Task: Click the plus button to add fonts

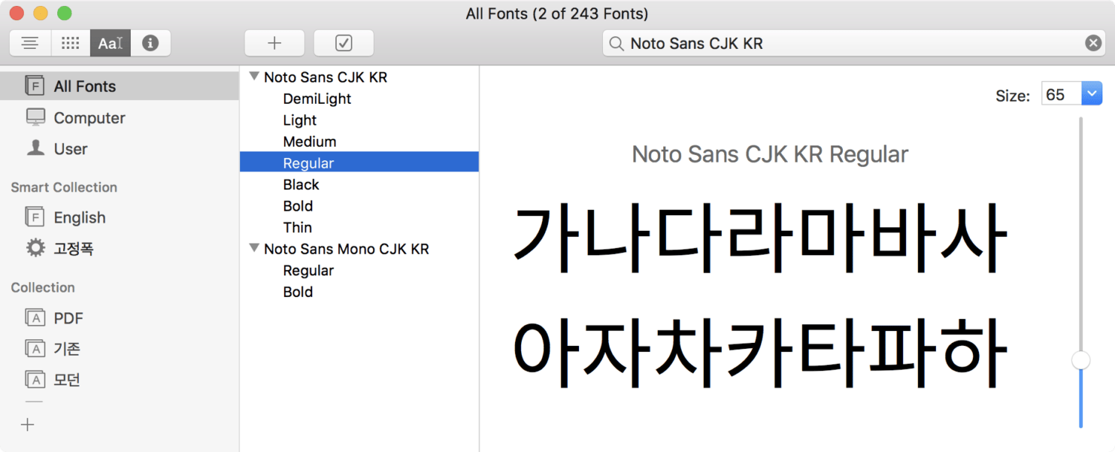Action: click(274, 43)
